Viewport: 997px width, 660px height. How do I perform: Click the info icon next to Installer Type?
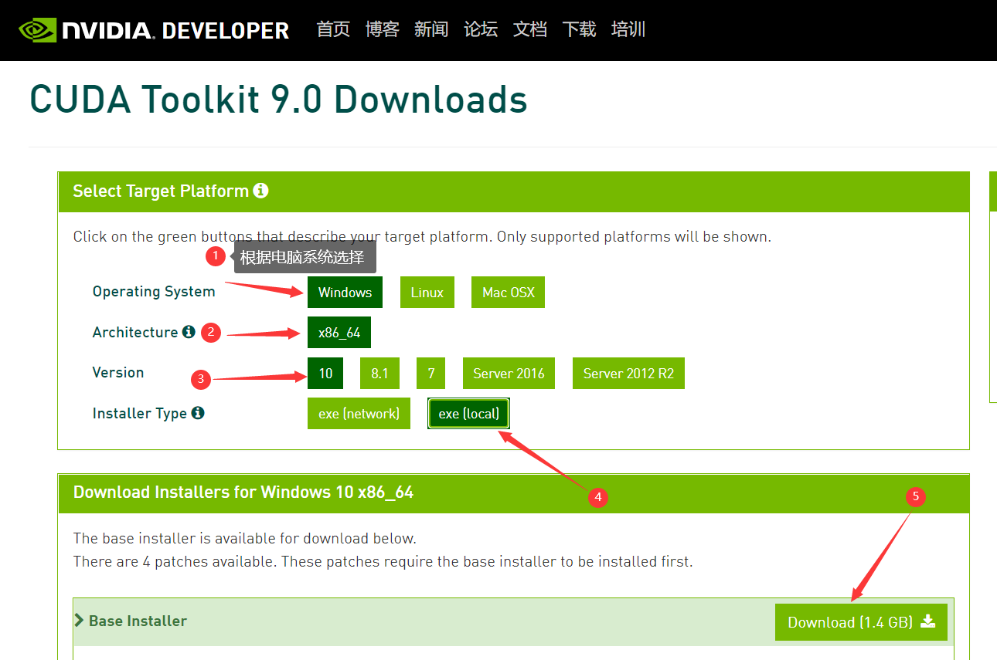point(198,413)
